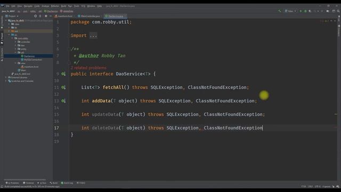
Task: Open the Build menu
Action: [x=63, y=6]
